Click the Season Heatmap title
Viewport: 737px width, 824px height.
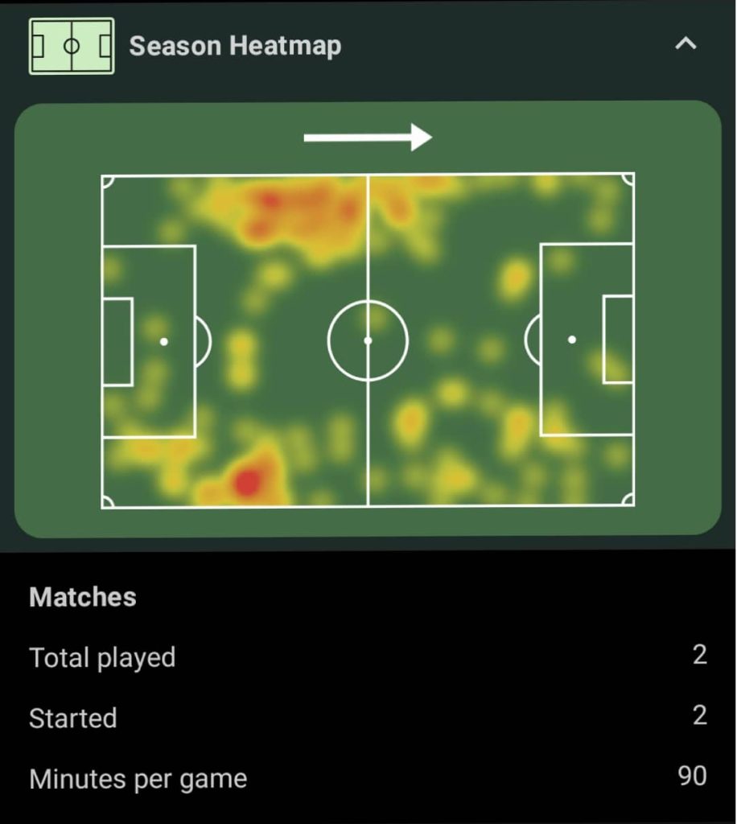235,46
